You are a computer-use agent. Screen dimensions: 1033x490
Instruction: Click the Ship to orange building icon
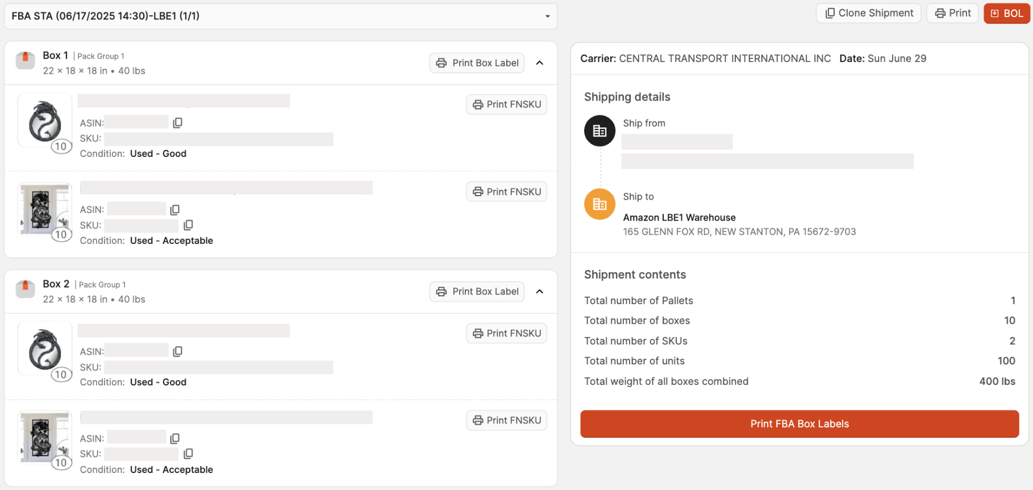click(599, 204)
